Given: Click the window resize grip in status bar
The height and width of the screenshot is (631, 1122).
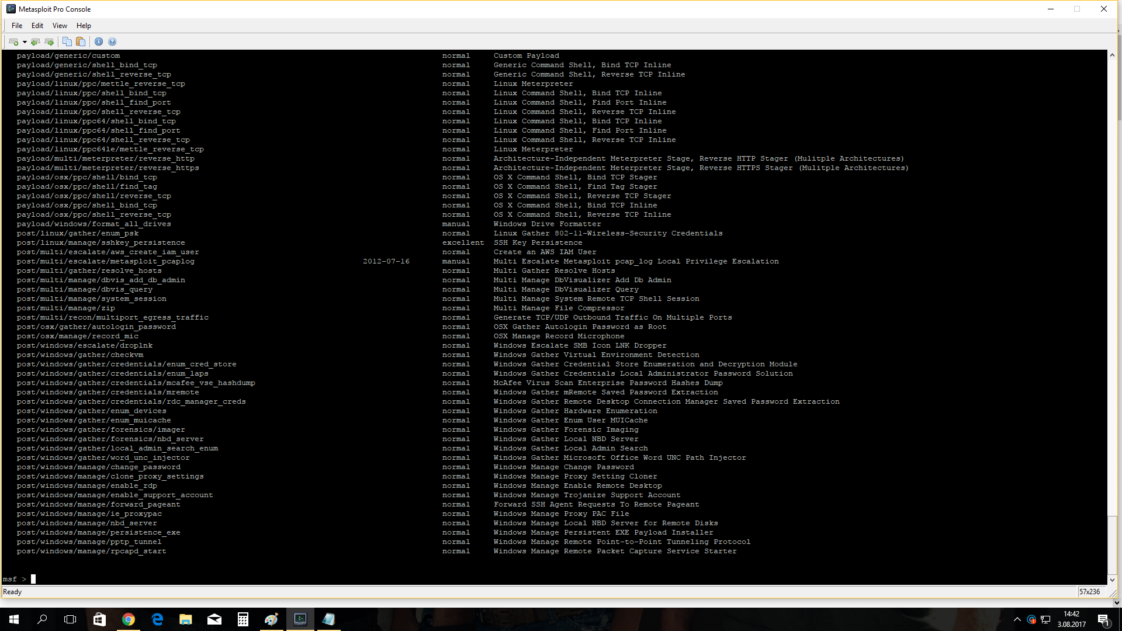Looking at the screenshot, I should [x=1113, y=592].
